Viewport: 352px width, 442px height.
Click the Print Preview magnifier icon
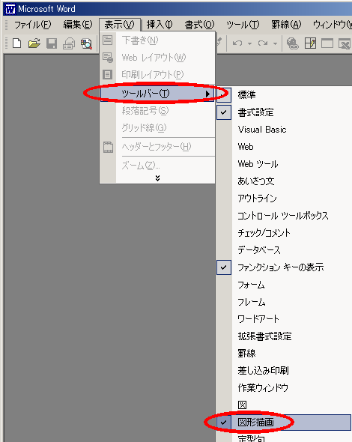pos(86,43)
